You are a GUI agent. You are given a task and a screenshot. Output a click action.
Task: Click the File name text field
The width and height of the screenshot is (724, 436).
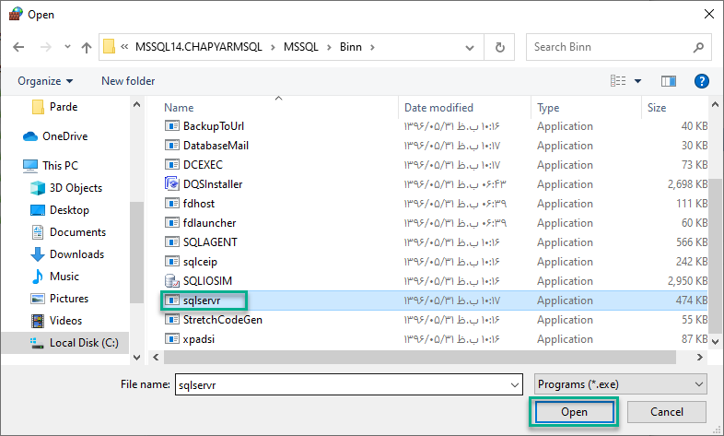[342, 384]
